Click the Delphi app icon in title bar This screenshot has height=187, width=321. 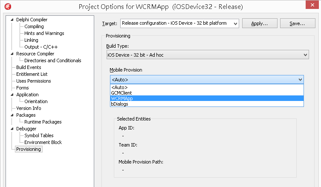8,7
